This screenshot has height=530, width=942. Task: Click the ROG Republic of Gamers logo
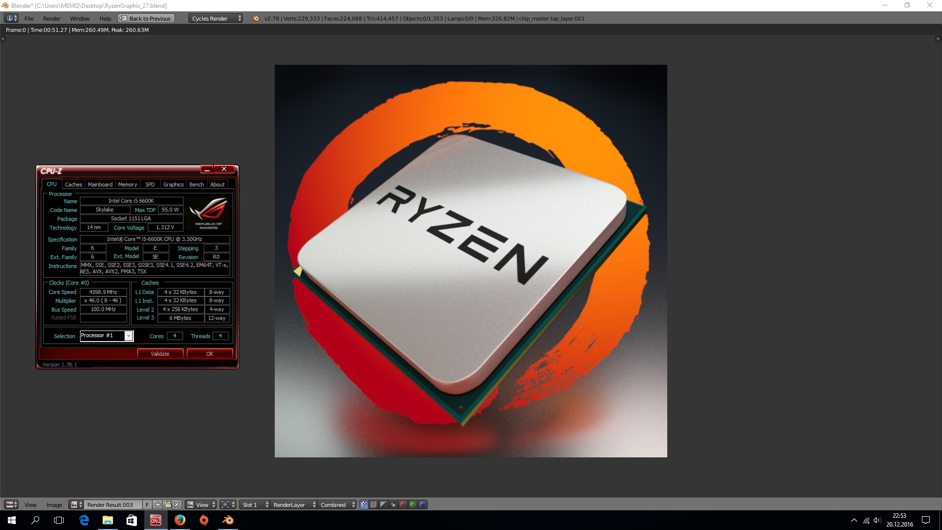coord(209,213)
